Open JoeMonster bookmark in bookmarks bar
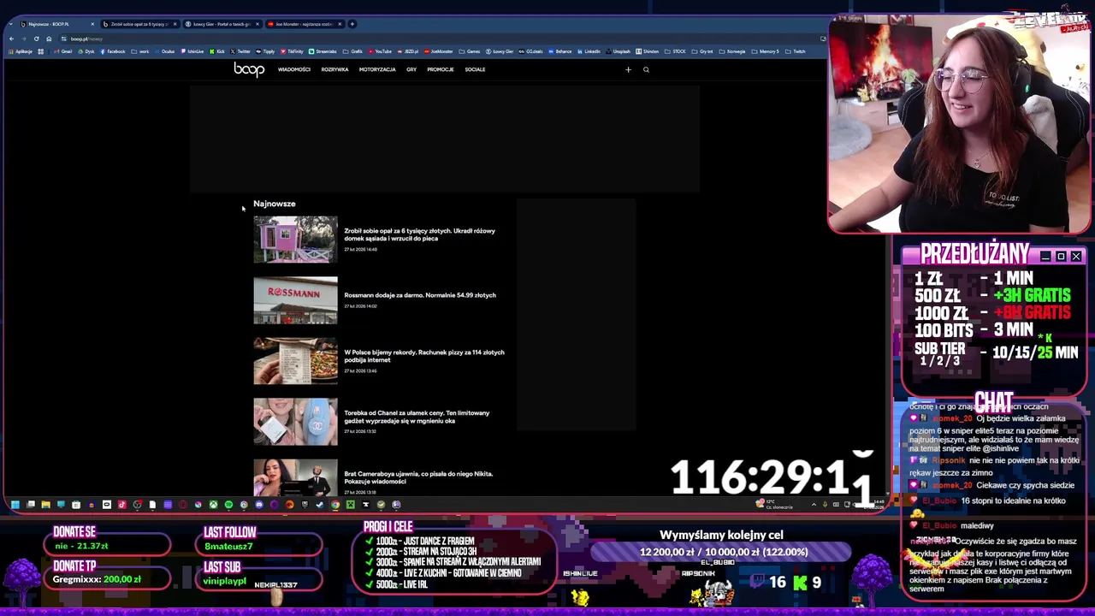This screenshot has width=1095, height=616. [x=439, y=51]
